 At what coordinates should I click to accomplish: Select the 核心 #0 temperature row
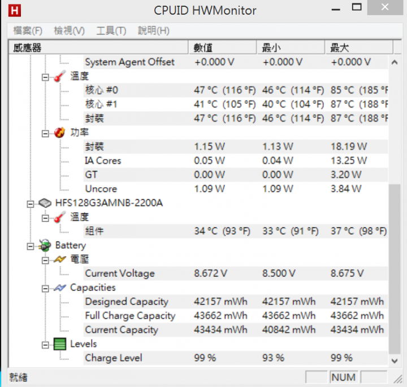(x=236, y=90)
